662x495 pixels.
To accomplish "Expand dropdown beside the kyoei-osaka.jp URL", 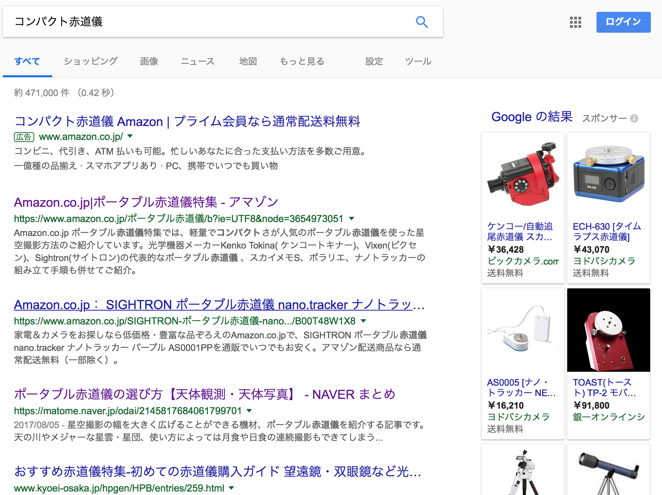I will coord(231,488).
